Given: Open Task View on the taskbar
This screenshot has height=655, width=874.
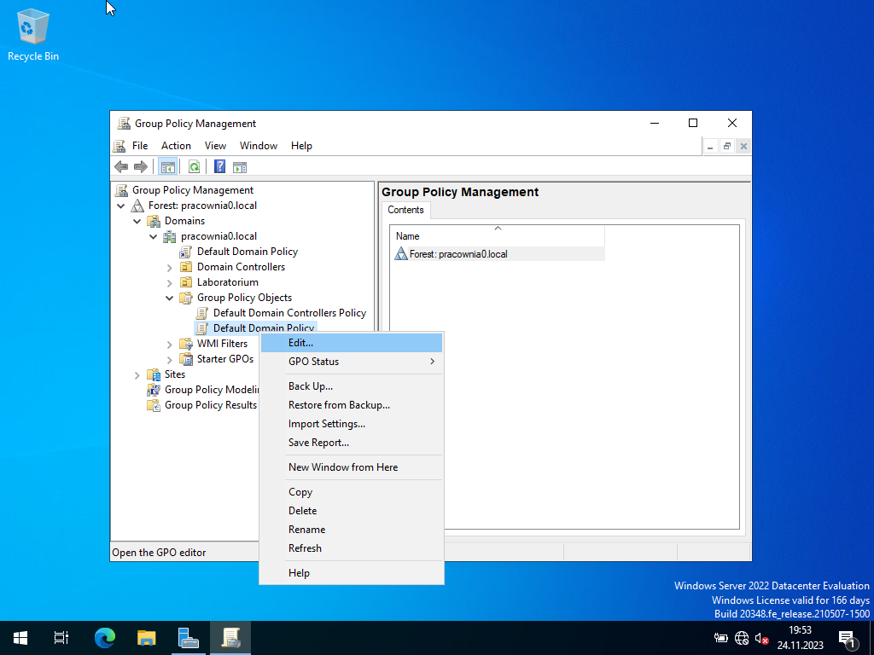Looking at the screenshot, I should point(61,637).
